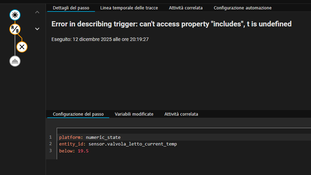This screenshot has width=311, height=175.
Task: Go to next step with down chevron
Action: coord(37,29)
